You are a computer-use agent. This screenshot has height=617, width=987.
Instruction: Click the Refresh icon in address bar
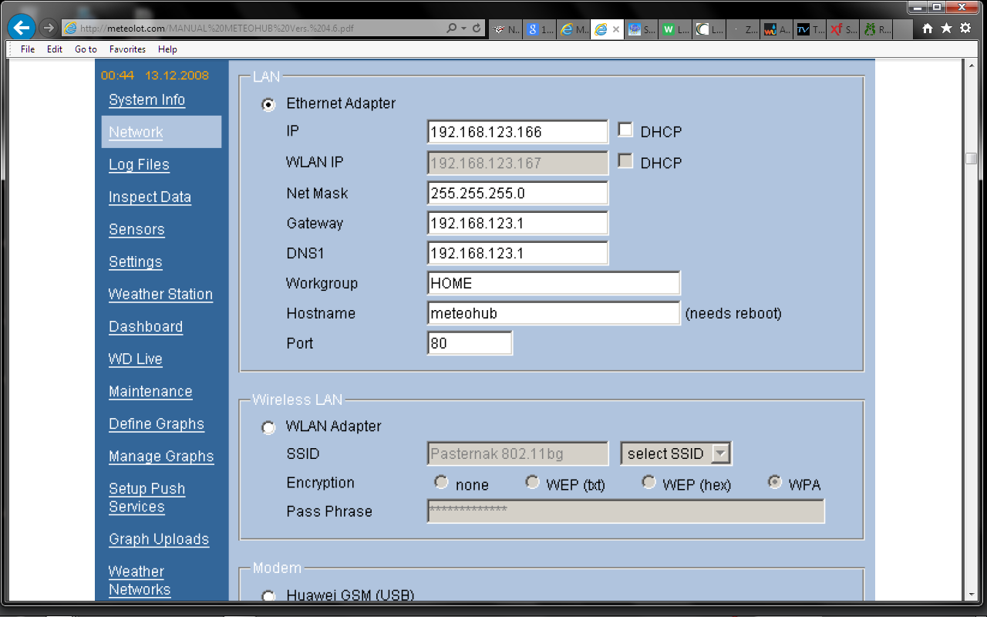point(477,29)
